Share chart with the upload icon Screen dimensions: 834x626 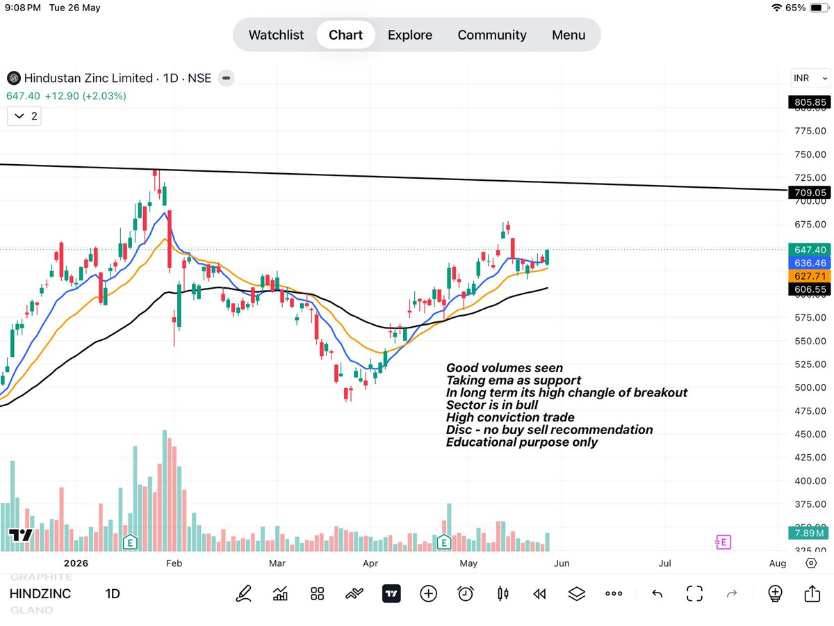coord(812,593)
